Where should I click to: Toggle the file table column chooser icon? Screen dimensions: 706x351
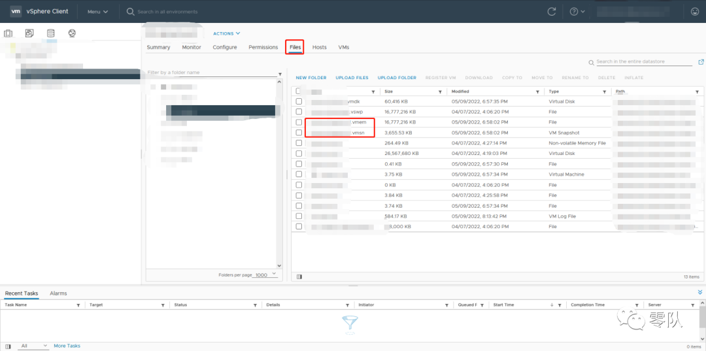(299, 276)
